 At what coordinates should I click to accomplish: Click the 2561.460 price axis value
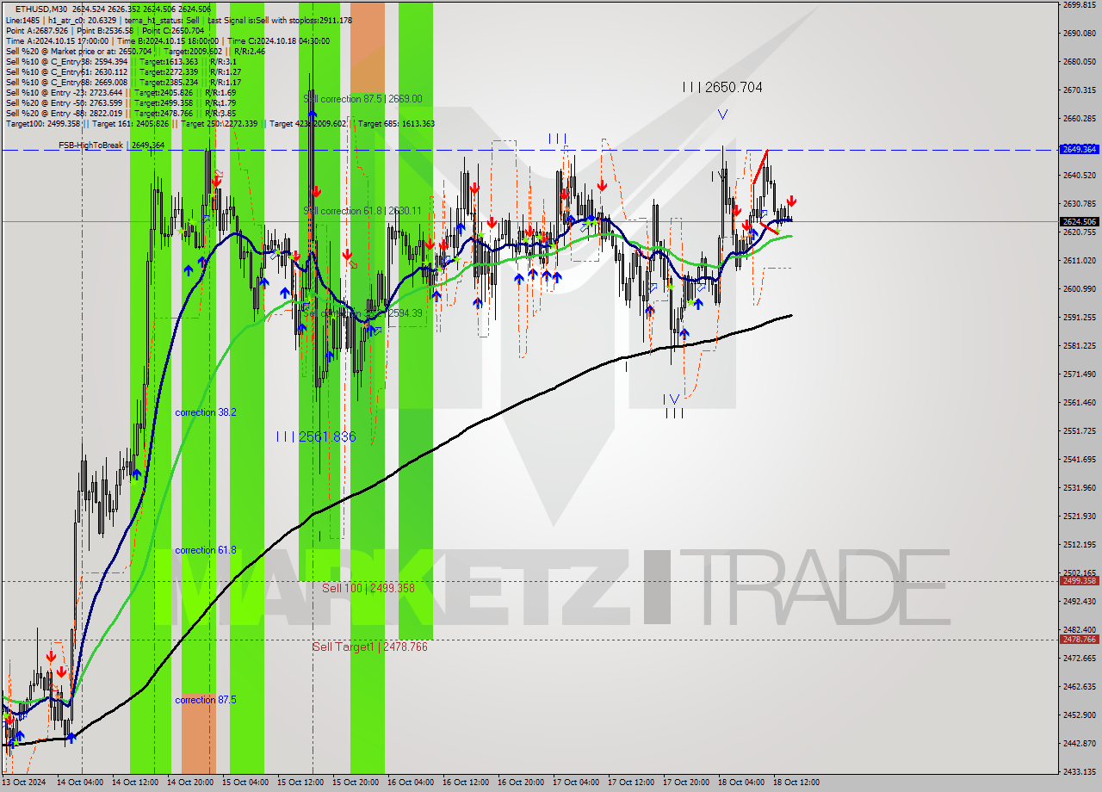pyautogui.click(x=1080, y=403)
